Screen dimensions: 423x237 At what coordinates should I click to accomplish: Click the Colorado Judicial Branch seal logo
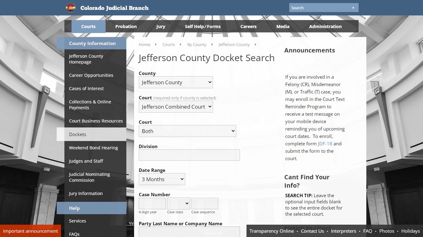point(71,8)
